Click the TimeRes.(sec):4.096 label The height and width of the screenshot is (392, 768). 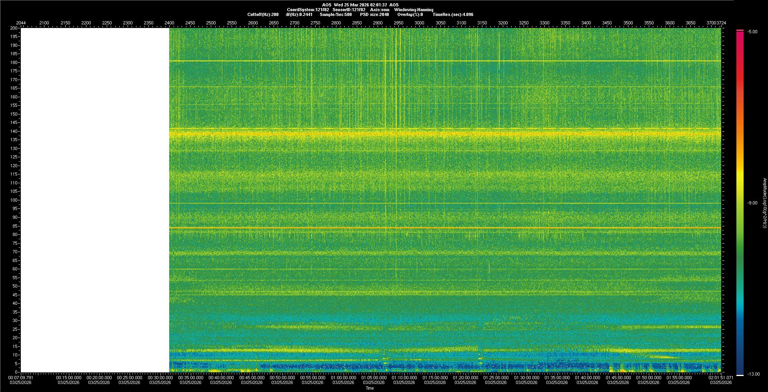tap(453, 14)
